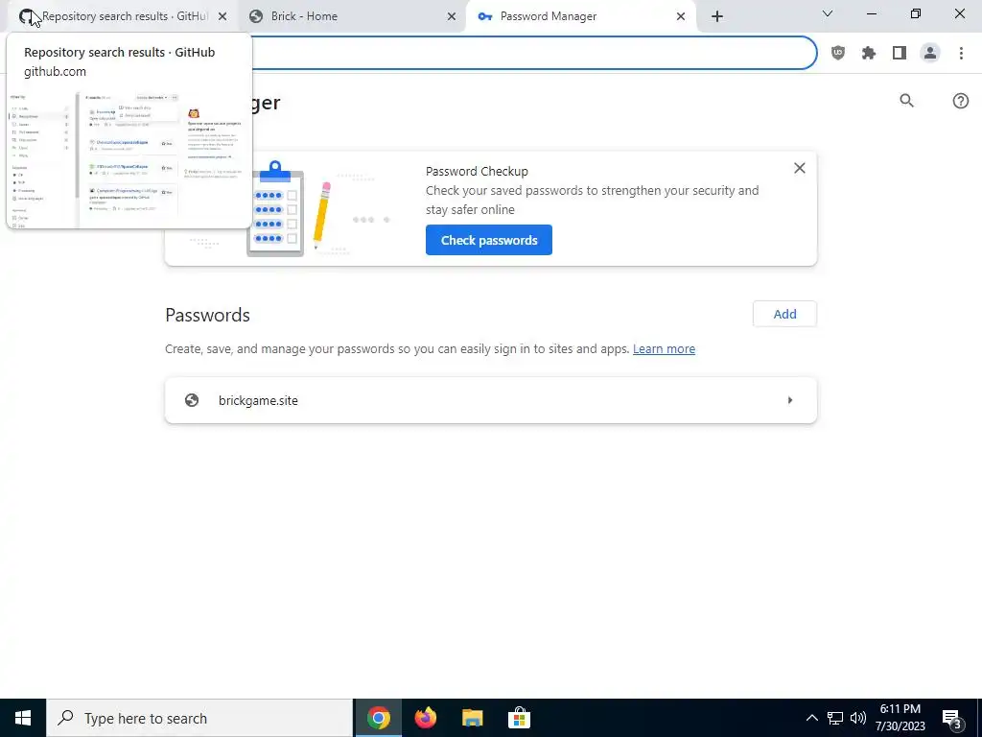Launch Firefox from the taskbar

pos(425,718)
